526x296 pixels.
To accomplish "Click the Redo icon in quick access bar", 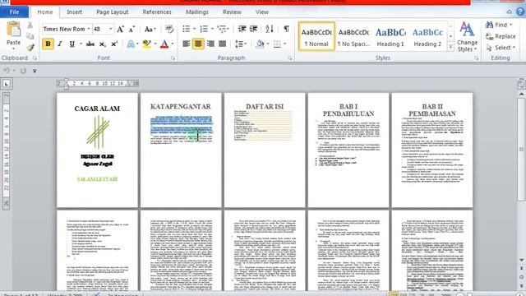I will tap(23, 71).
